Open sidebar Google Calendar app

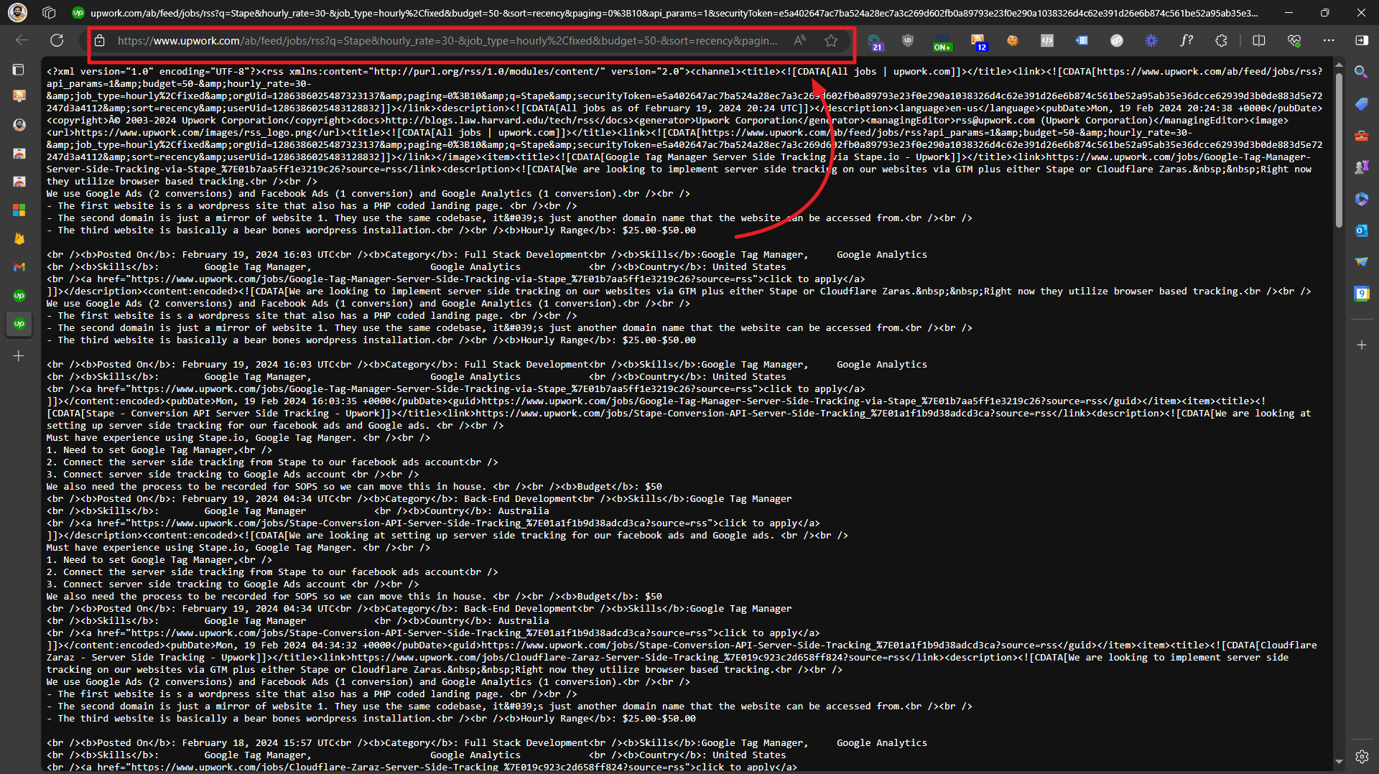coord(1361,293)
